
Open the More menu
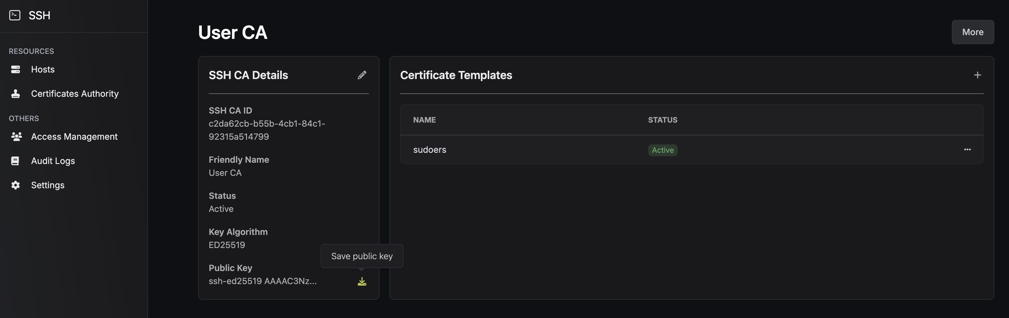pyautogui.click(x=973, y=32)
